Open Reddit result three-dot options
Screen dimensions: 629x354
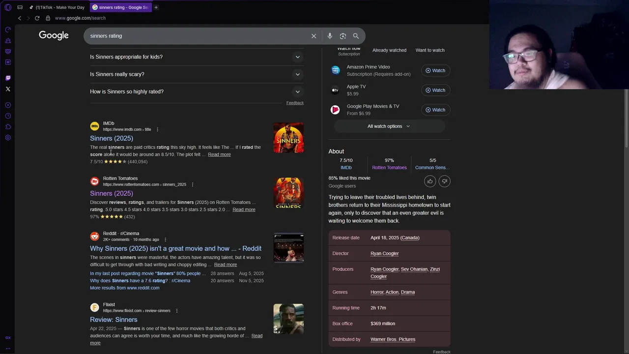[165, 239]
